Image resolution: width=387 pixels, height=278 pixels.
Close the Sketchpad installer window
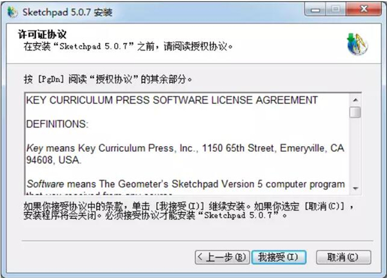pyautogui.click(x=364, y=10)
